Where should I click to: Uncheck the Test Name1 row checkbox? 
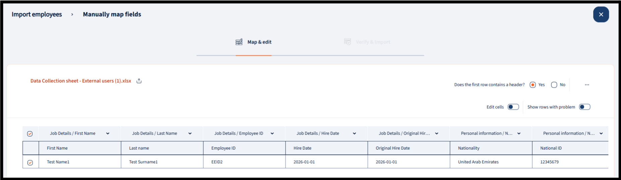click(x=30, y=163)
